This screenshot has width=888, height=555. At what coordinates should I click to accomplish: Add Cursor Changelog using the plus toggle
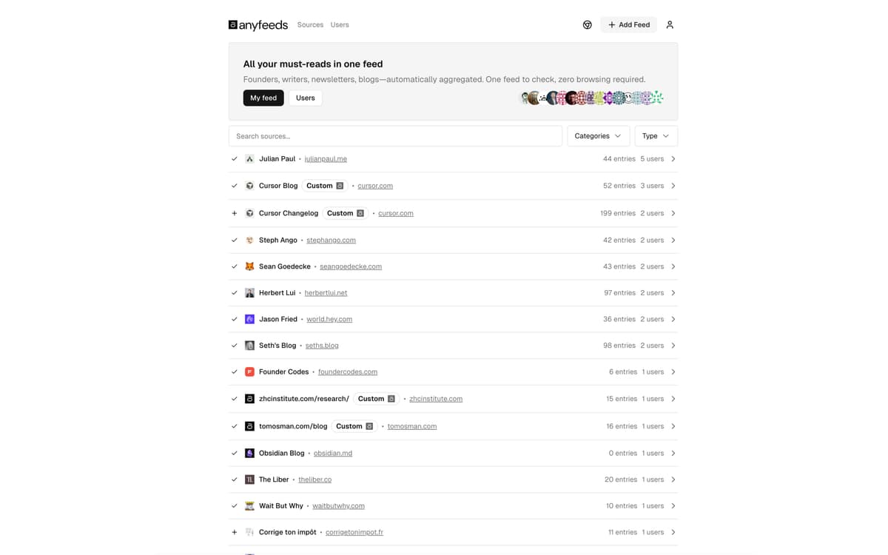[235, 212]
